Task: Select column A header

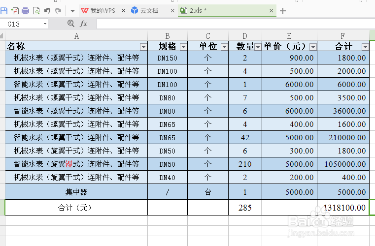Action: coord(76,36)
